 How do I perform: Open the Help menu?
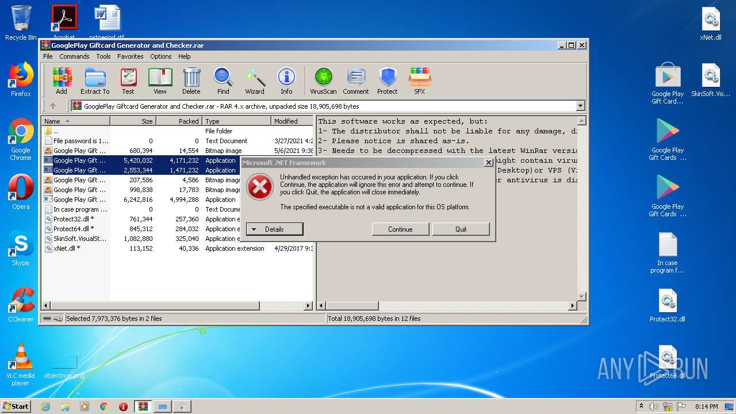click(184, 56)
